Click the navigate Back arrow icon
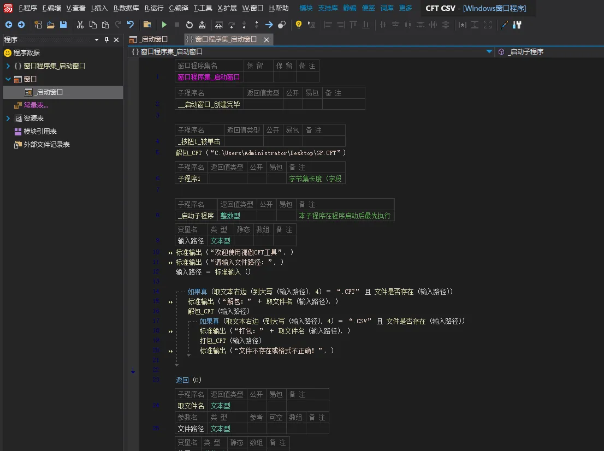This screenshot has width=604, height=451. [8, 25]
